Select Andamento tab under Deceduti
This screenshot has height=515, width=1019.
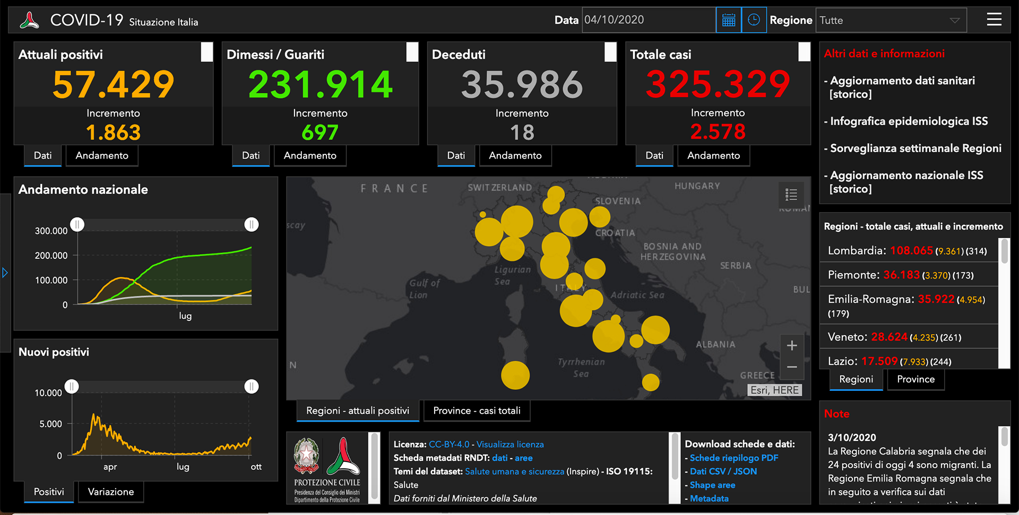tap(515, 155)
